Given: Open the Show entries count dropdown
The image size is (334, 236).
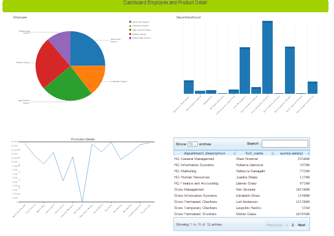Looking at the screenshot, I should coord(192,144).
